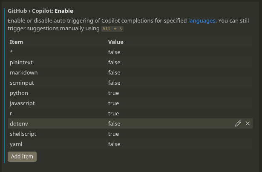This screenshot has height=172, width=262.
Task: Click the Item column header
Action: pos(16,42)
